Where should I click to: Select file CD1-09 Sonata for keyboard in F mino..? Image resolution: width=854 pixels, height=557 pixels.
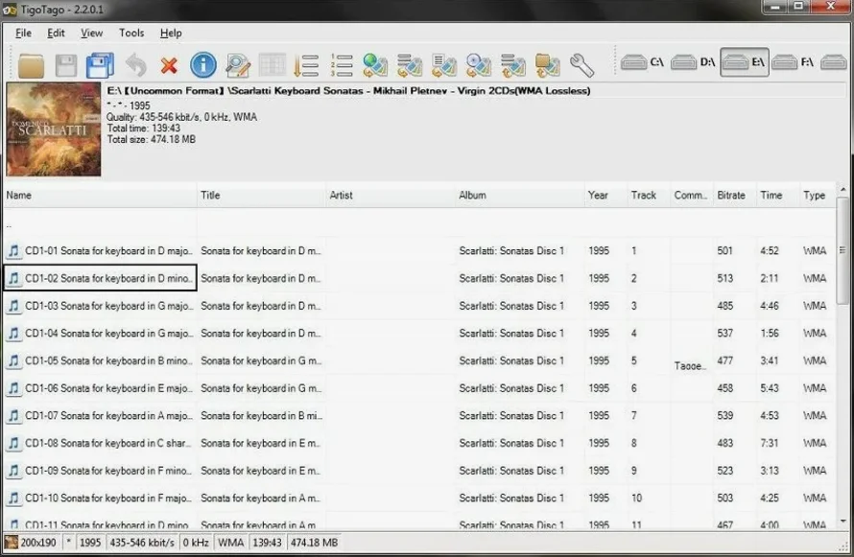100,471
